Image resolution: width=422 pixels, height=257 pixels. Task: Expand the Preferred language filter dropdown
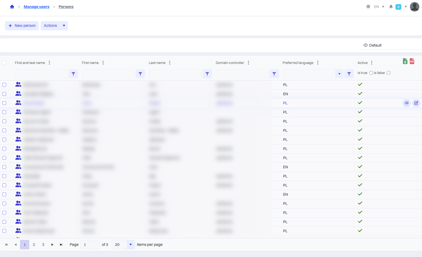339,74
